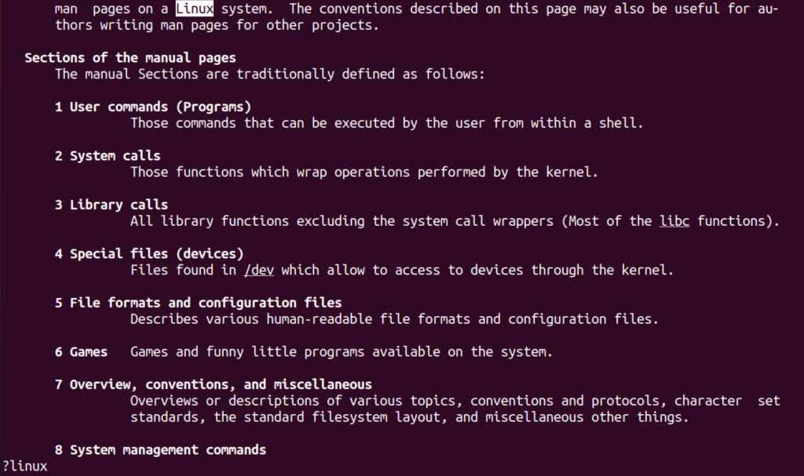Screen dimensions: 804x476
Task: Click the underlined word libc
Action: pos(674,221)
